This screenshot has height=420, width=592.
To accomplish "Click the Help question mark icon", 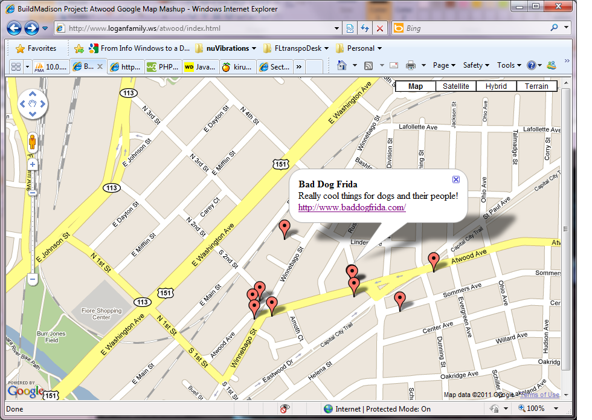I will [532, 65].
